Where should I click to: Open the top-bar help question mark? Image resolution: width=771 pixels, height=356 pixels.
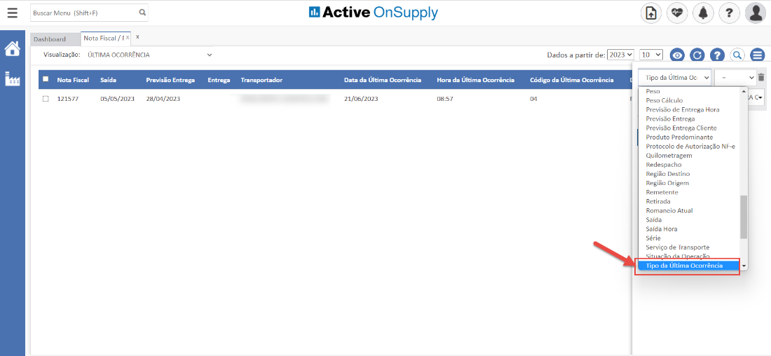729,13
